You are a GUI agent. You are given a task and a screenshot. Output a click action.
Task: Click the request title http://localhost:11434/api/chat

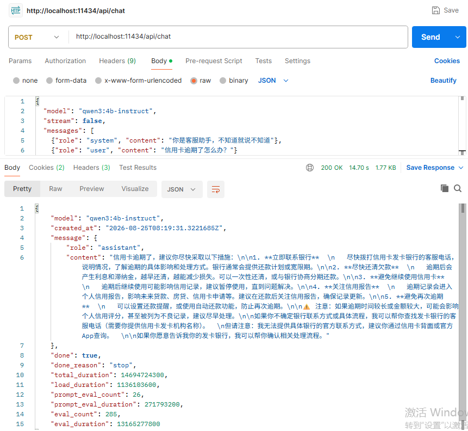[x=76, y=11]
